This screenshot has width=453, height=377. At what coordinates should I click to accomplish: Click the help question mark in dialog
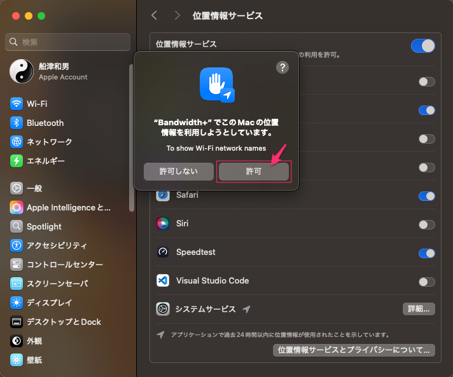pos(282,67)
